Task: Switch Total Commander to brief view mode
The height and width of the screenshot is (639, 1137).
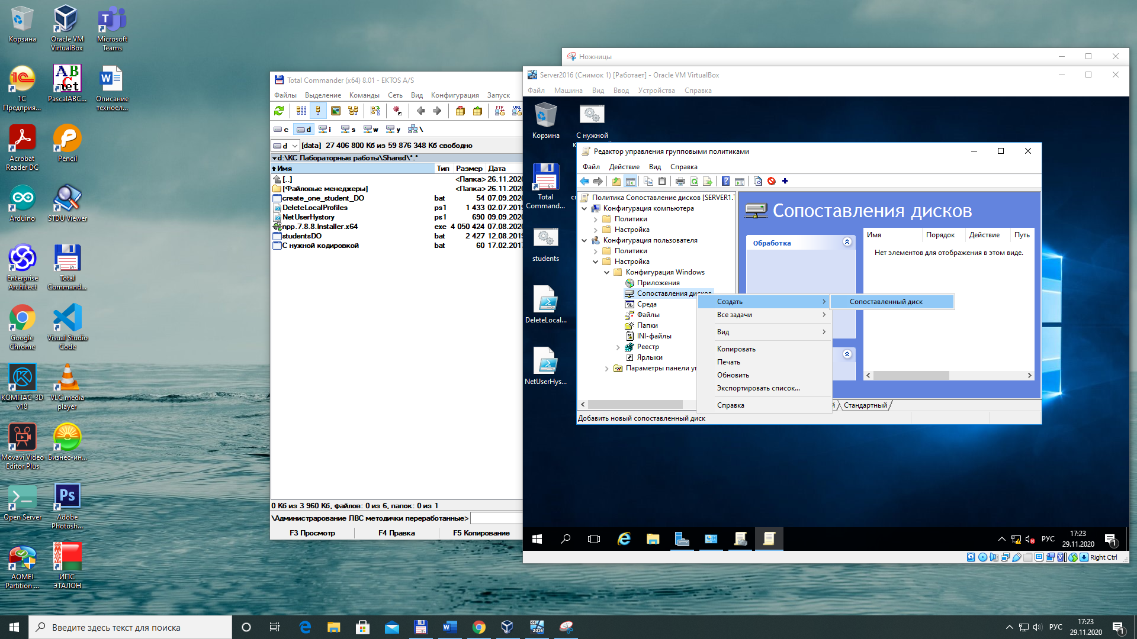Action: [x=301, y=111]
